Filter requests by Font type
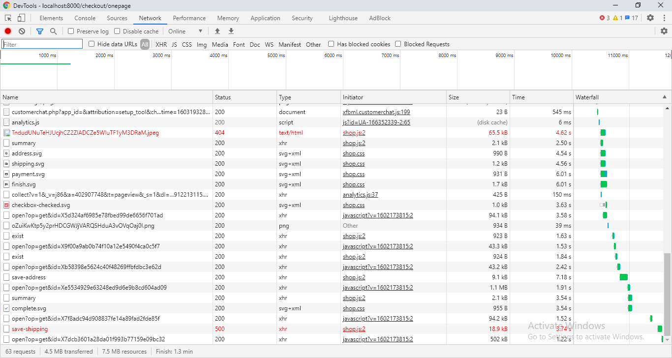This screenshot has height=358, width=672. tap(239, 44)
